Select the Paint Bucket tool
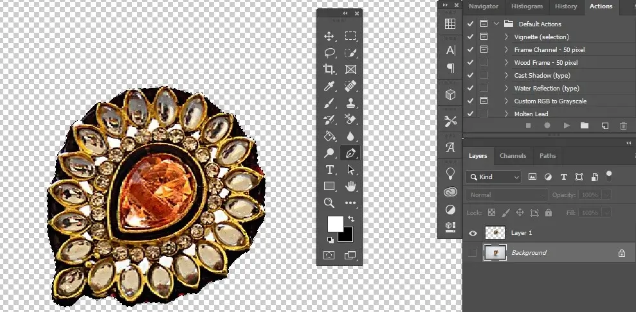This screenshot has height=312, width=636. [x=329, y=136]
